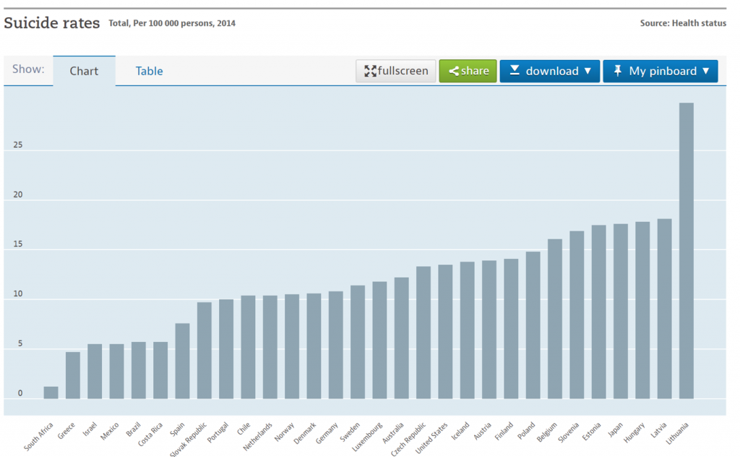Select the Belgium bar
Screen dimensions: 740x457
point(554,318)
